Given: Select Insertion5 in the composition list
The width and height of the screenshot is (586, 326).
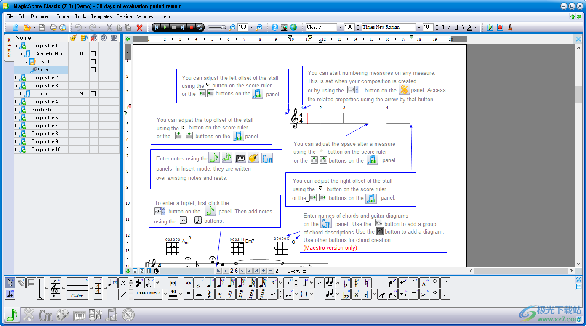Looking at the screenshot, I should (41, 110).
